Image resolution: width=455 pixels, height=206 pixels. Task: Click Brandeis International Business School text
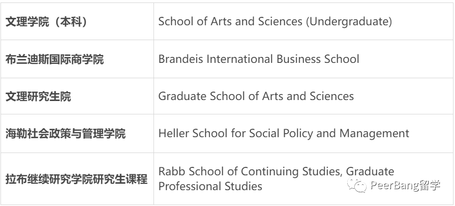[259, 59]
